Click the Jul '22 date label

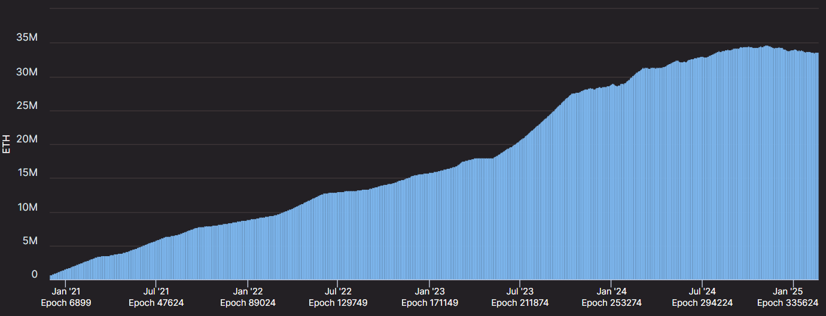(x=338, y=291)
